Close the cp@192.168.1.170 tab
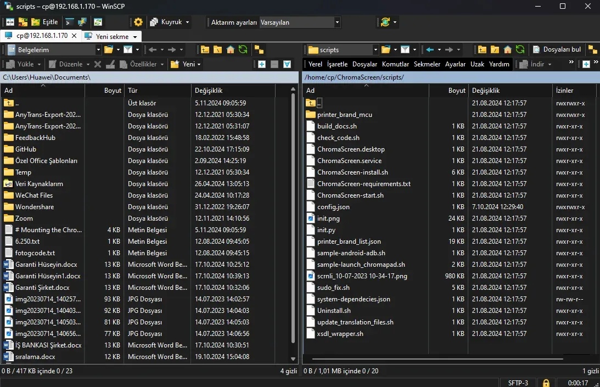The image size is (600, 387). (x=74, y=36)
